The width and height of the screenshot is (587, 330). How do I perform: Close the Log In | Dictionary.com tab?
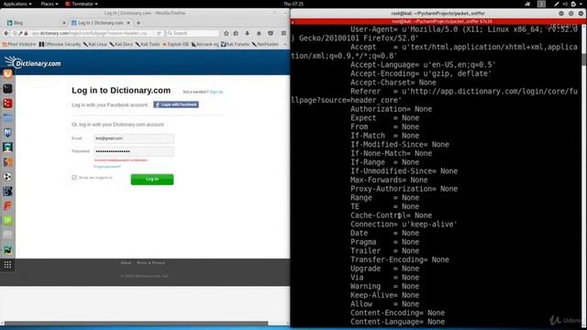pos(128,23)
